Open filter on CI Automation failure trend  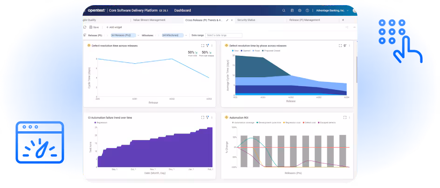[207, 117]
